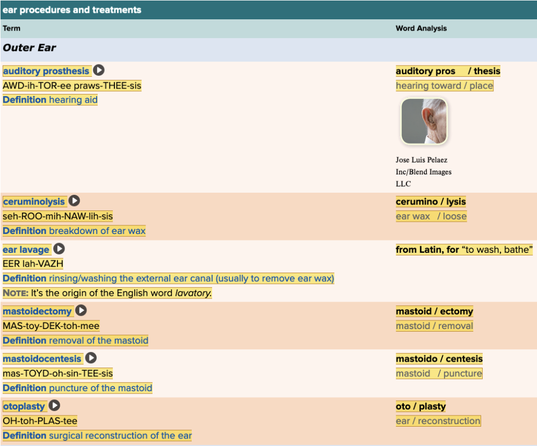Click the 'ear procedures and treatments' title

click(x=72, y=10)
